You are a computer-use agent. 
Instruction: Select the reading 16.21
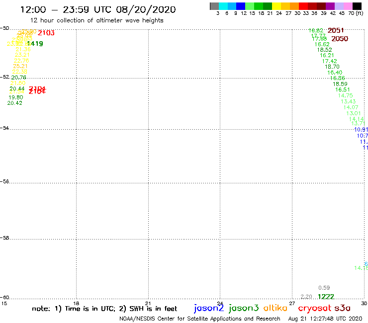[327, 56]
